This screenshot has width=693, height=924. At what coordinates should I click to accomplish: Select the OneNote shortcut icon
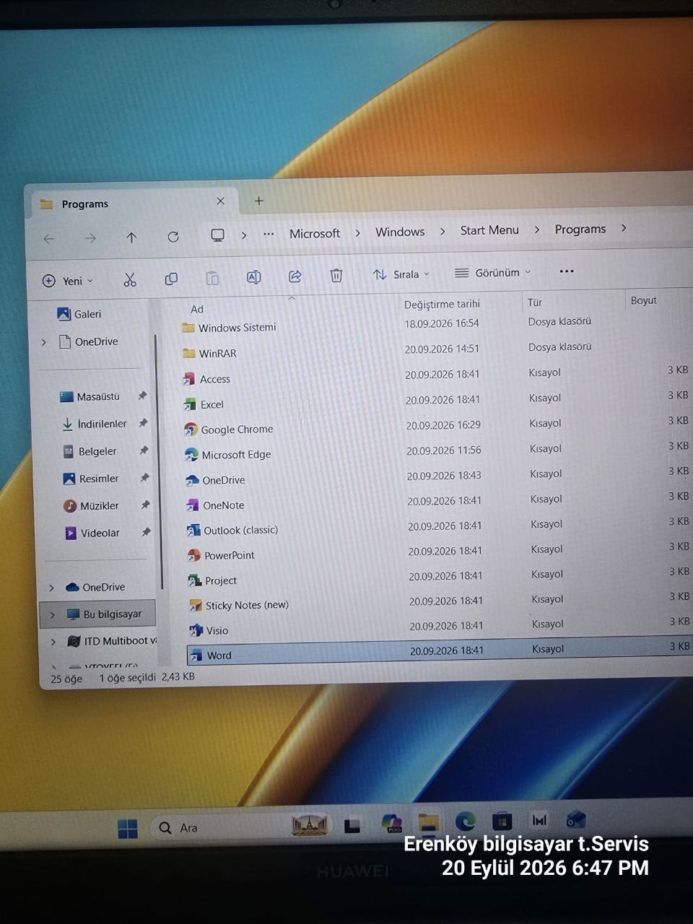(193, 505)
